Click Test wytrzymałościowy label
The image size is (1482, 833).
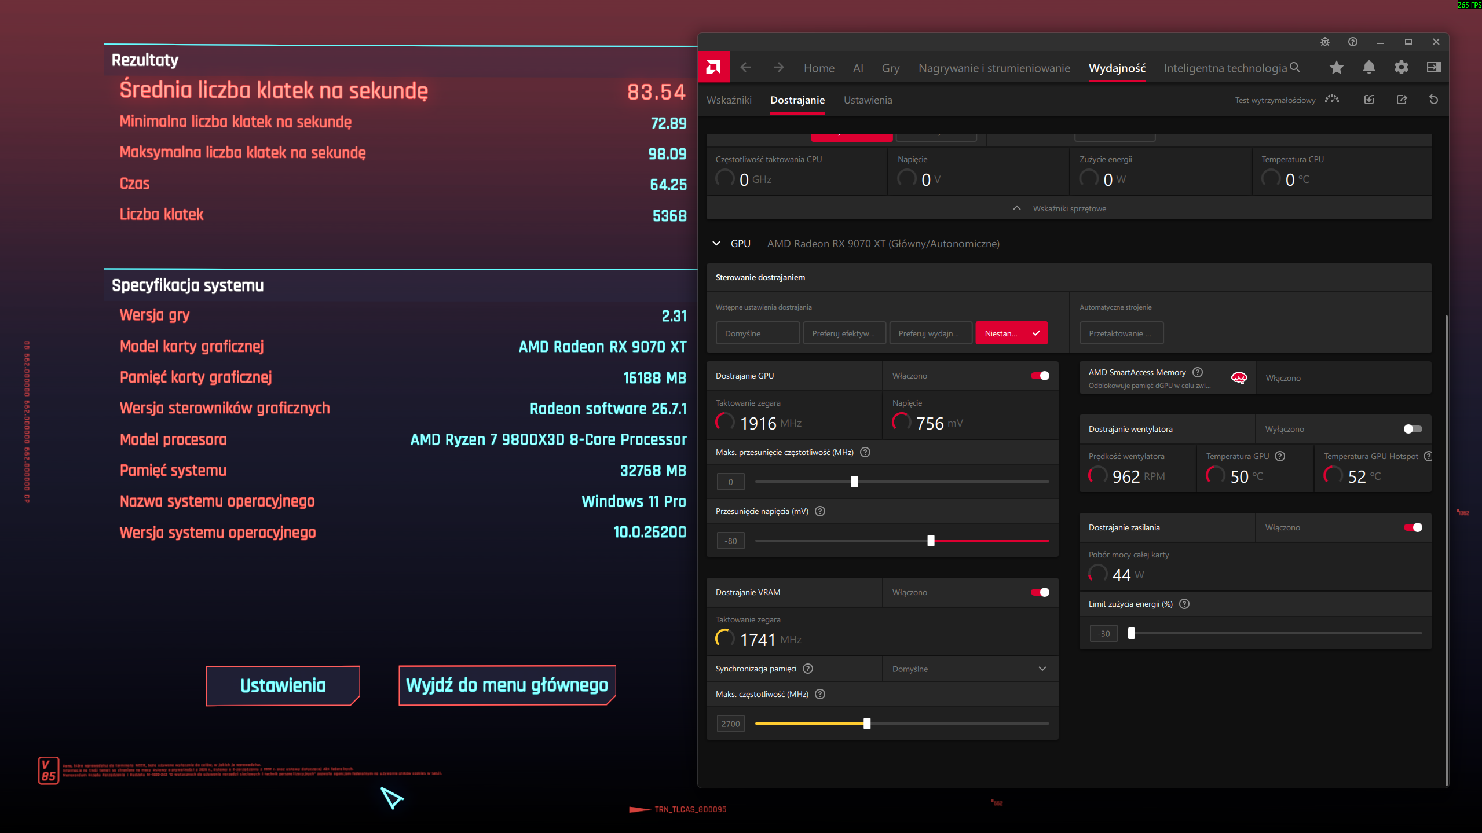1275,100
